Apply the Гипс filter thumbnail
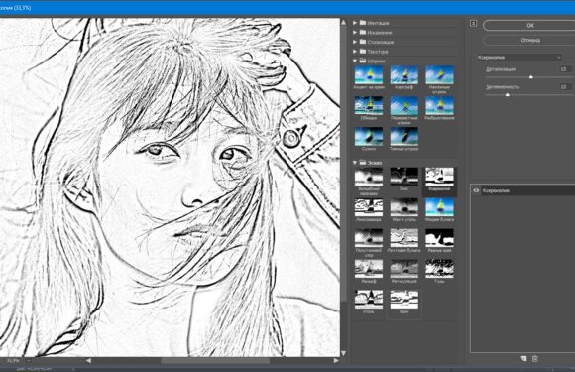The image size is (575, 372). point(403,177)
